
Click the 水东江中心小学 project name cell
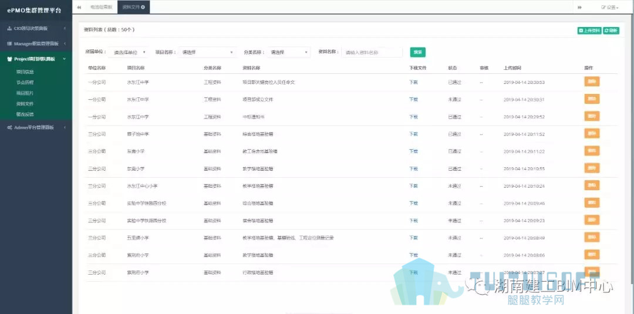142,186
